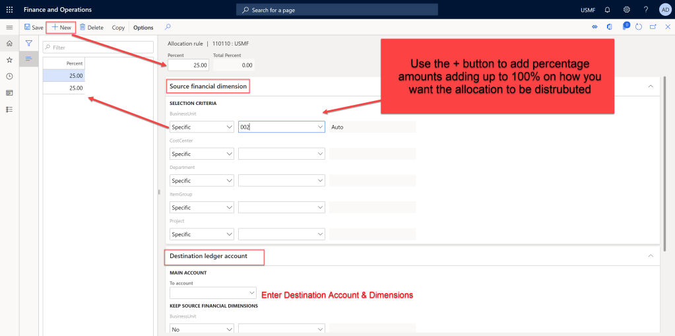The height and width of the screenshot is (336, 675).
Task: Click the New button
Action: pos(61,28)
